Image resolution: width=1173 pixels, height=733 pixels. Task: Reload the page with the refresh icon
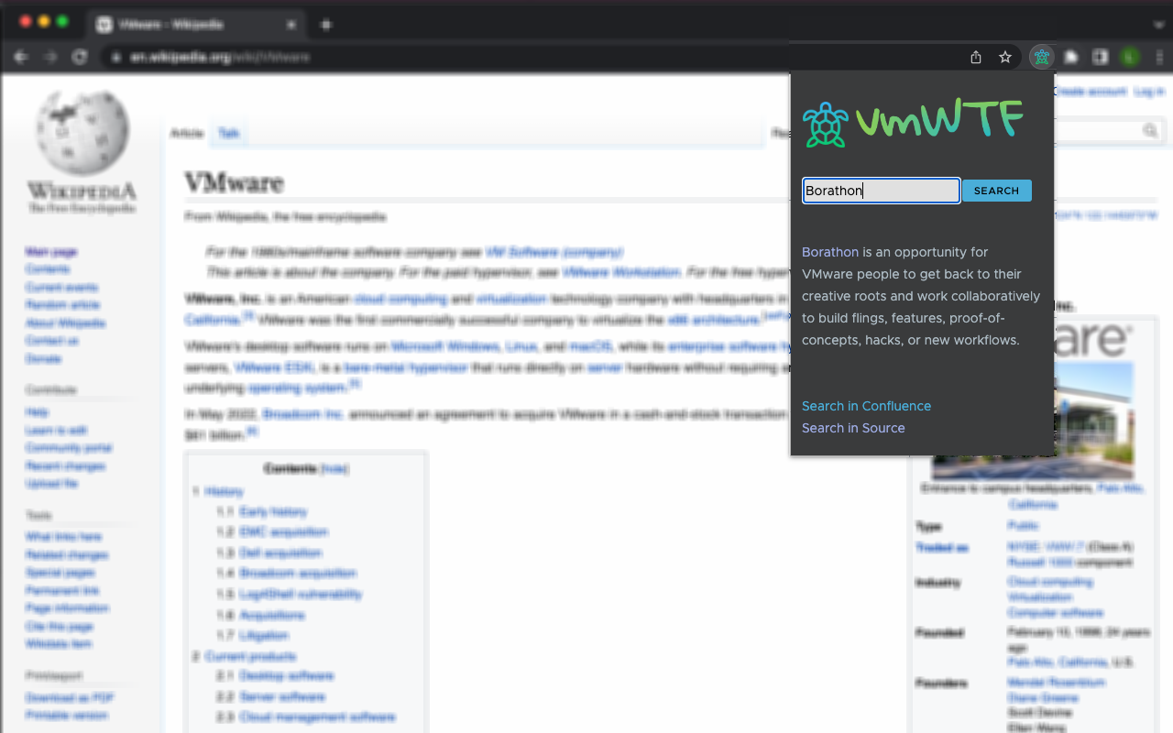coord(80,57)
